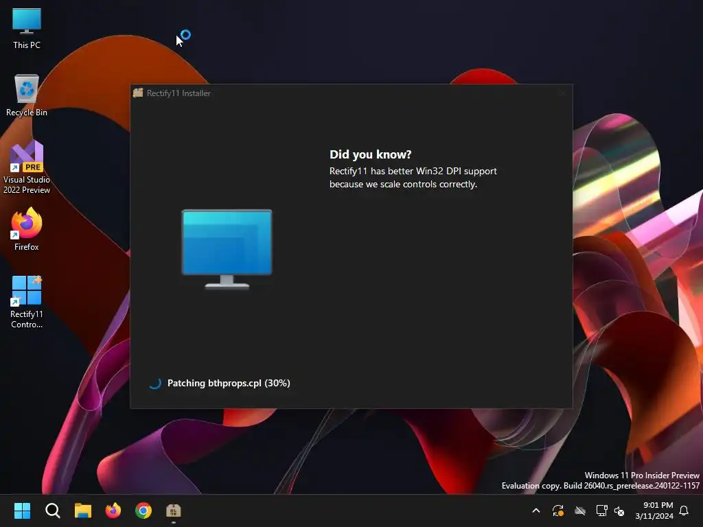Launch Firefox from the taskbar
This screenshot has height=527, width=703.
pyautogui.click(x=113, y=511)
